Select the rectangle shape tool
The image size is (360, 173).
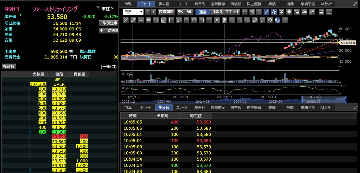[202, 20]
